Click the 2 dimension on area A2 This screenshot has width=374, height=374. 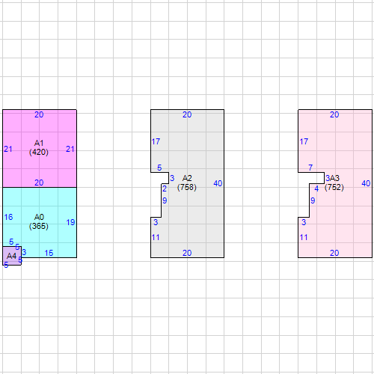(165, 188)
